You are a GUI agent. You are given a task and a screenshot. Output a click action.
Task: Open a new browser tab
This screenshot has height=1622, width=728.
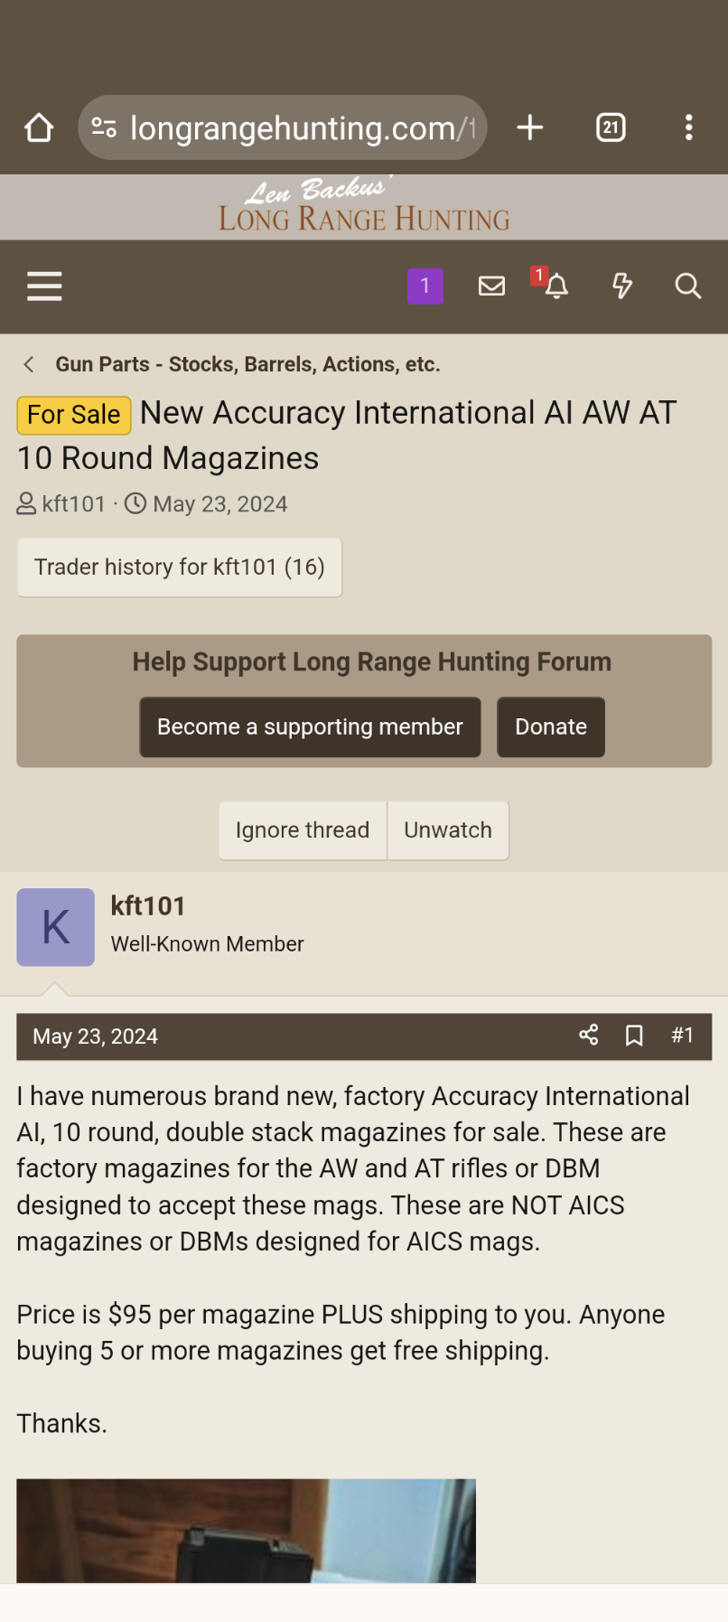pyautogui.click(x=530, y=128)
